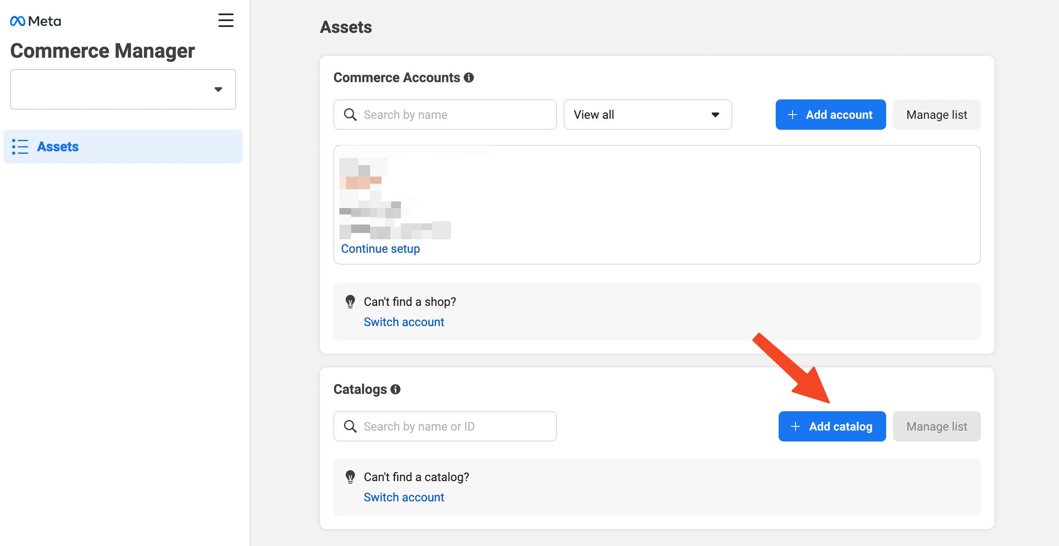1059x546 pixels.
Task: Click the Catalogs info icon
Action: [x=395, y=389]
